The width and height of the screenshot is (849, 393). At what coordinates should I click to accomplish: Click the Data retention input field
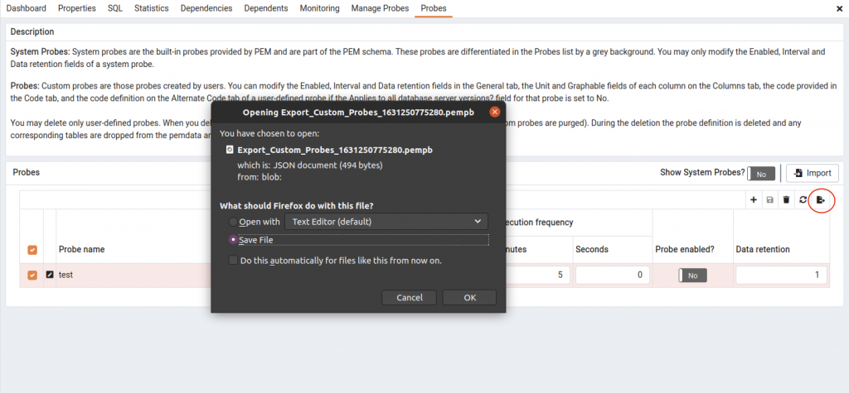(780, 275)
